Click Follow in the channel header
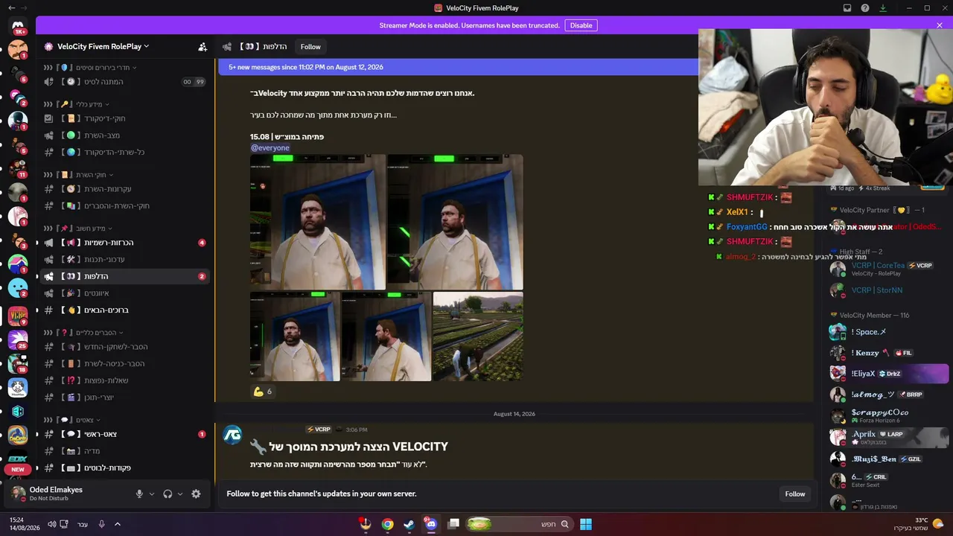This screenshot has height=536, width=953. point(310,47)
